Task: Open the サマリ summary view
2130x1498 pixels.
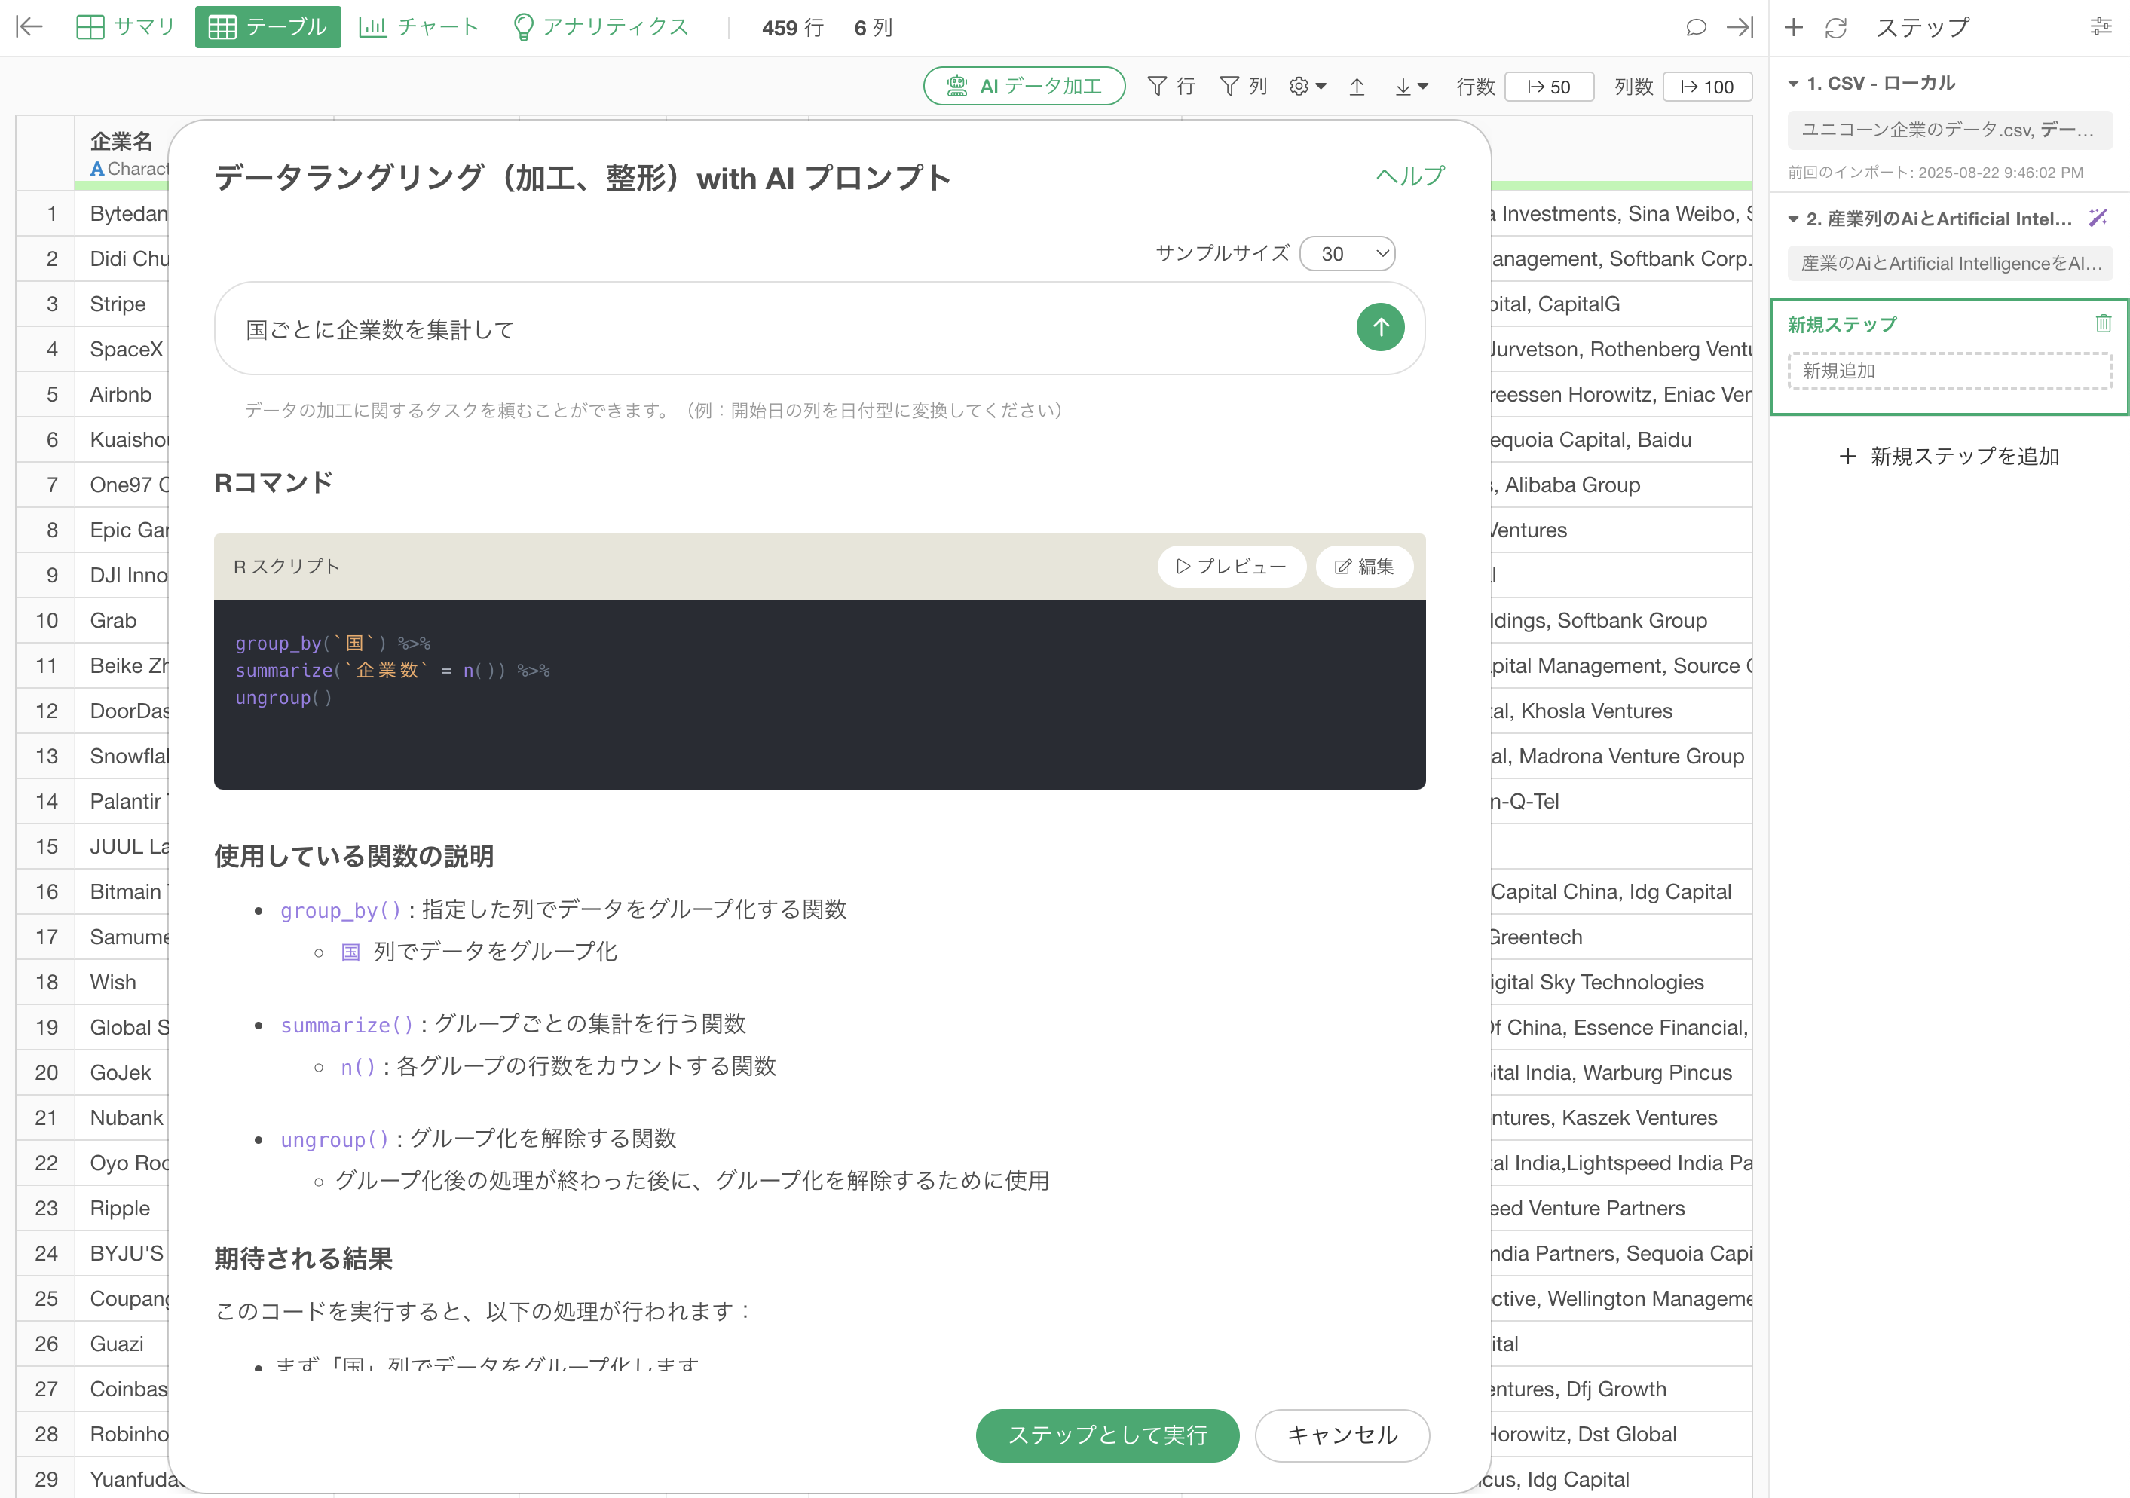Action: (125, 27)
